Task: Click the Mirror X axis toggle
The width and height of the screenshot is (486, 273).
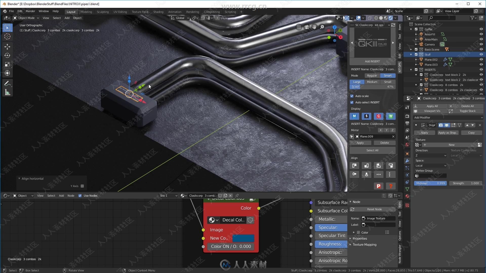Action: 380,130
